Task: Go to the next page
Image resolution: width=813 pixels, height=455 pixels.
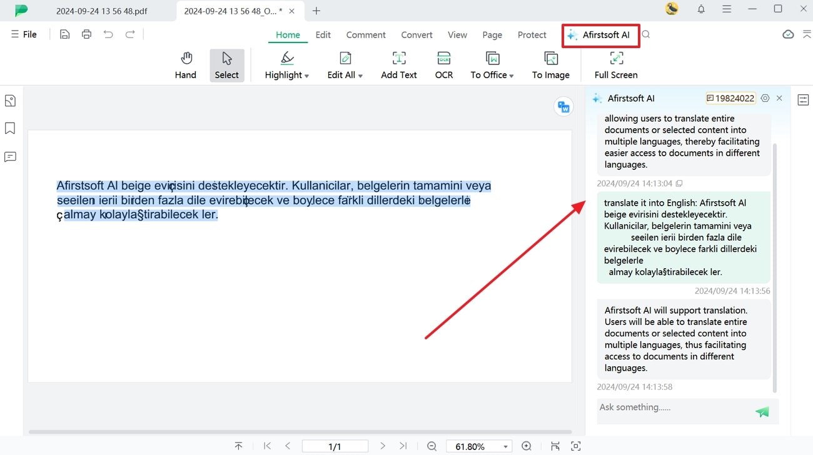Action: tap(383, 446)
